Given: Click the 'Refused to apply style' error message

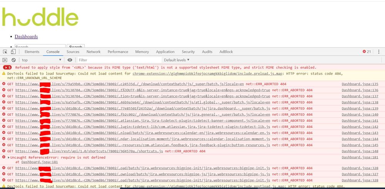Looking at the screenshot, I should [166, 68].
